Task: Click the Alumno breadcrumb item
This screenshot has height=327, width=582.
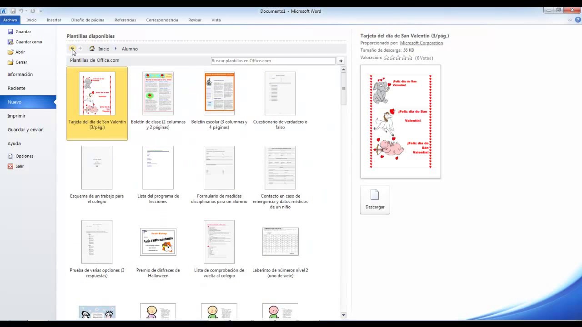Action: pyautogui.click(x=130, y=49)
